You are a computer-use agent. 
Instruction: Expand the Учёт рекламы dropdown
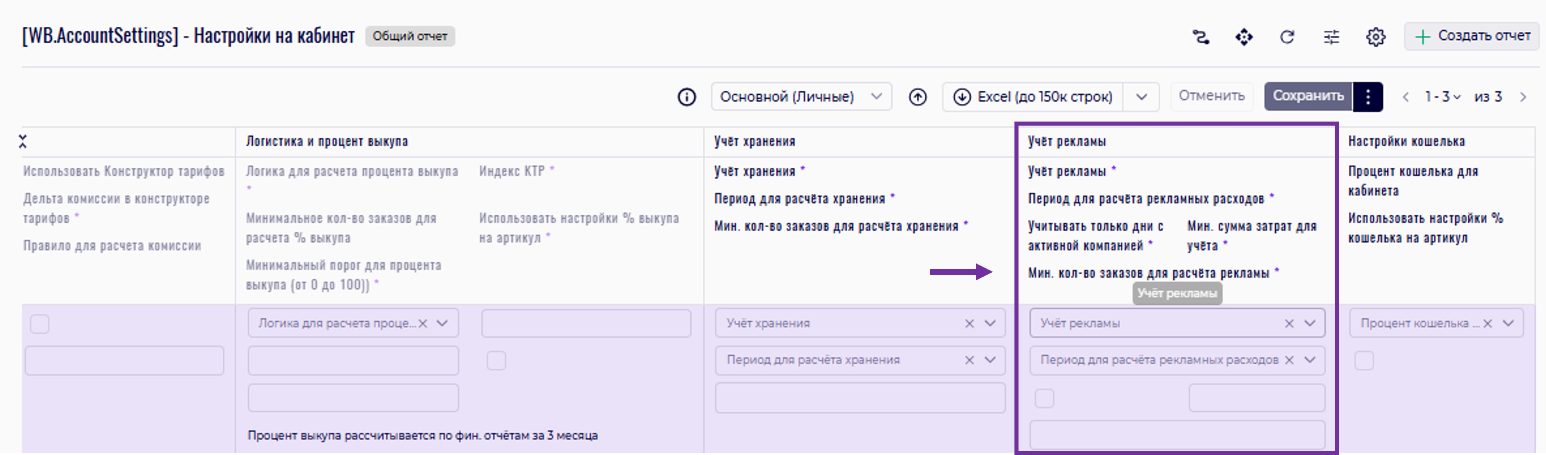[x=1309, y=324]
